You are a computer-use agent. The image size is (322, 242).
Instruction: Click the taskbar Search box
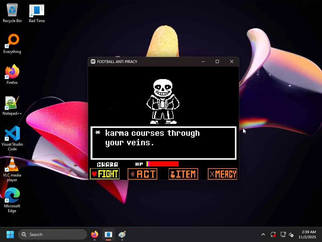click(x=53, y=234)
